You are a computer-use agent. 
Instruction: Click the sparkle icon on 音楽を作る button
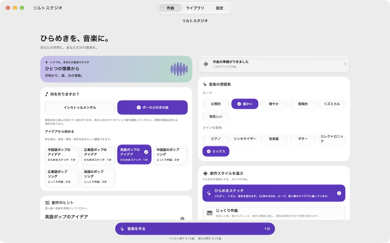(x=122, y=229)
